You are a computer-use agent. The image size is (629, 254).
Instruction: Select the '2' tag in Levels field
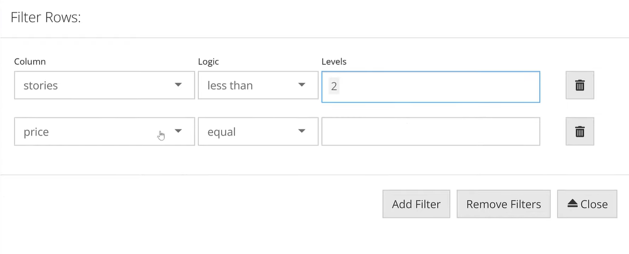(334, 86)
